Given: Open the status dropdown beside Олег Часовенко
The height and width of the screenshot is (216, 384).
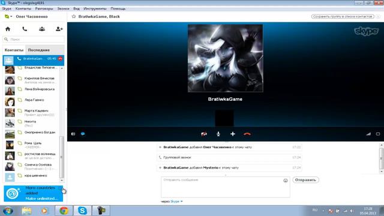Looking at the screenshot, I should [x=8, y=16].
